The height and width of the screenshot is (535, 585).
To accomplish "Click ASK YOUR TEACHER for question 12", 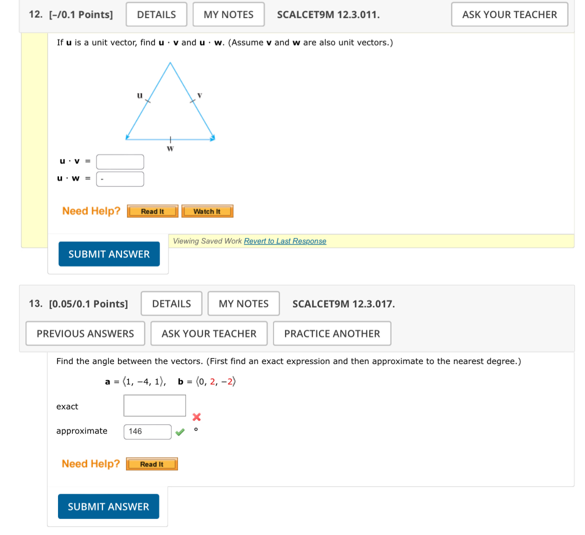I will [509, 14].
